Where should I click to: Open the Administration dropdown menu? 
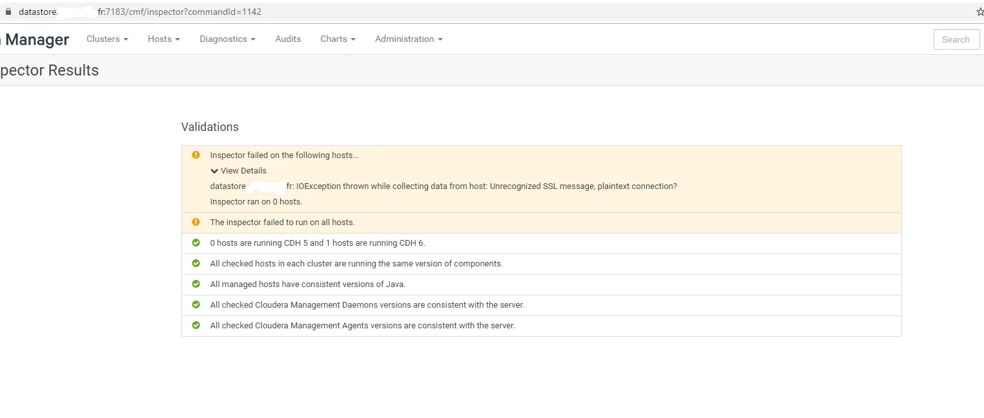click(409, 39)
